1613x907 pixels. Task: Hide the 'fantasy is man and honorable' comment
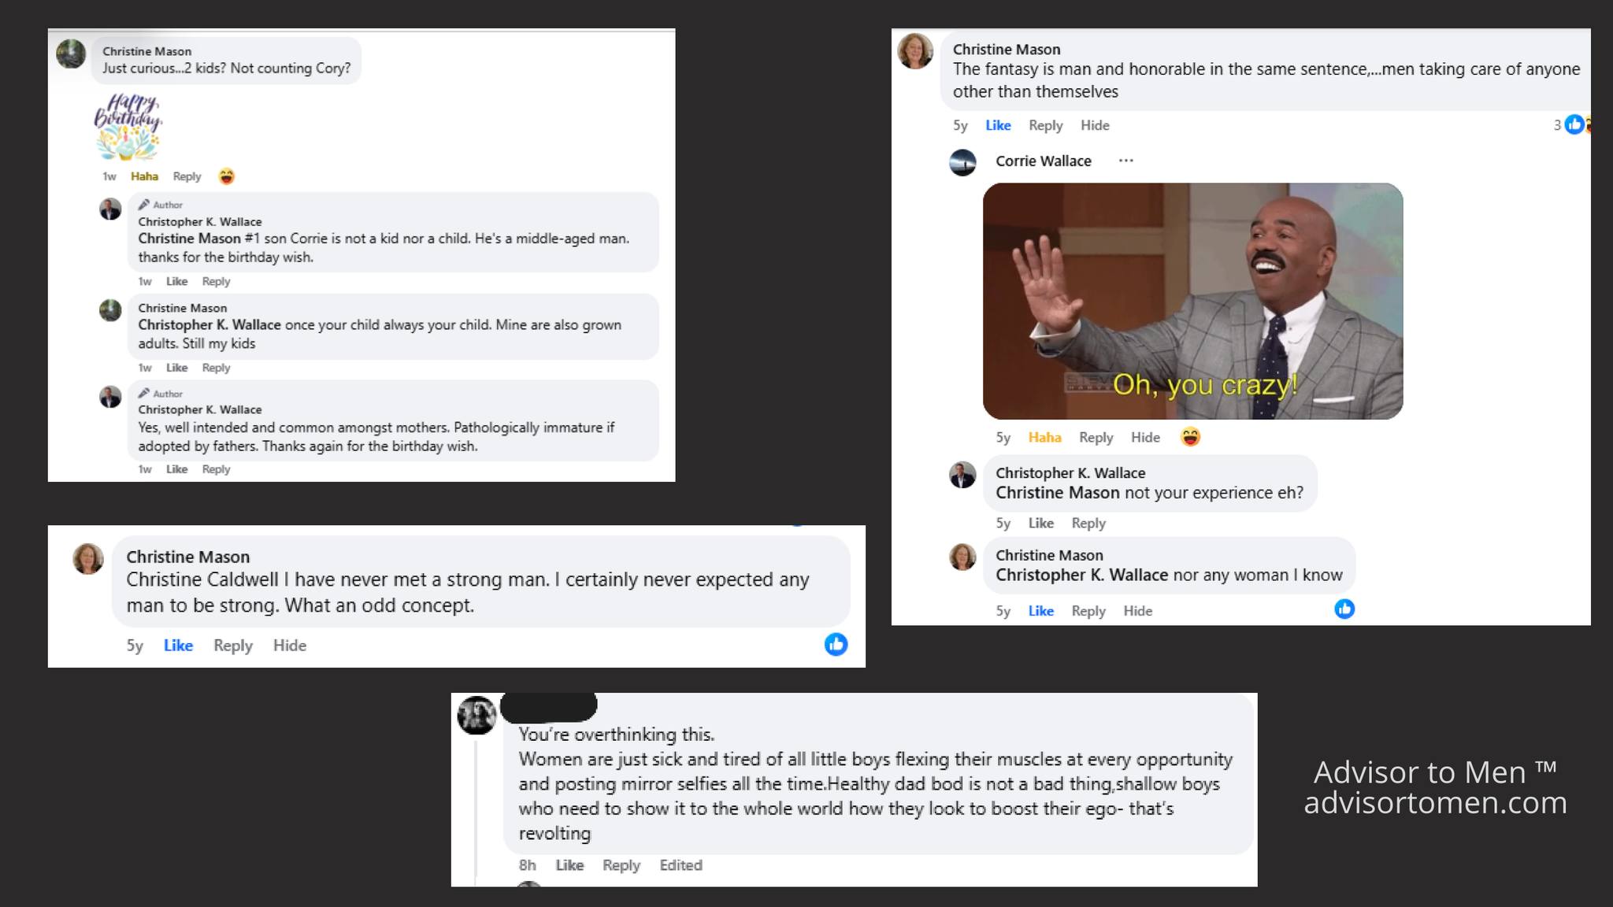tap(1095, 125)
